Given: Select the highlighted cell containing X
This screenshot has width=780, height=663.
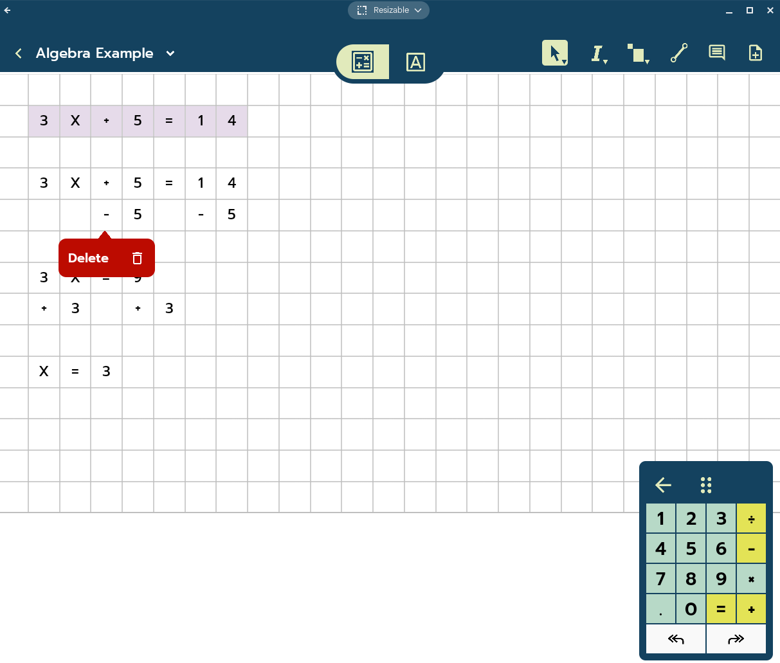Looking at the screenshot, I should (75, 121).
